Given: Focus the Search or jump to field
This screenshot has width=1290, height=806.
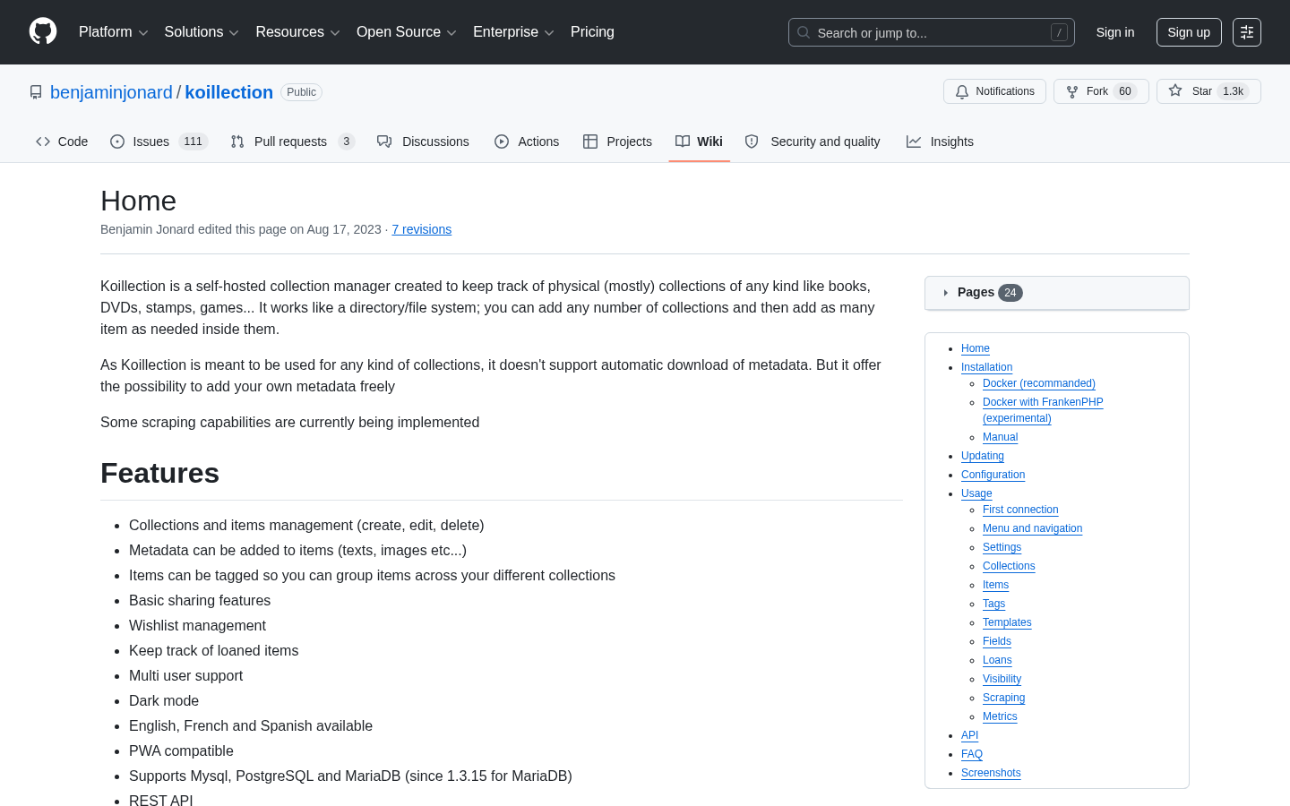Looking at the screenshot, I should coord(932,32).
